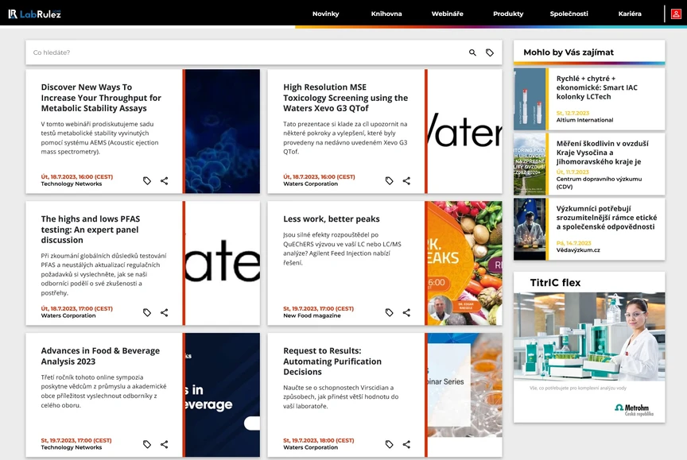Click 'Waters Corporation' under Xevo G3 QTof card
Viewport: 687px width, 460px height.
pyautogui.click(x=310, y=184)
